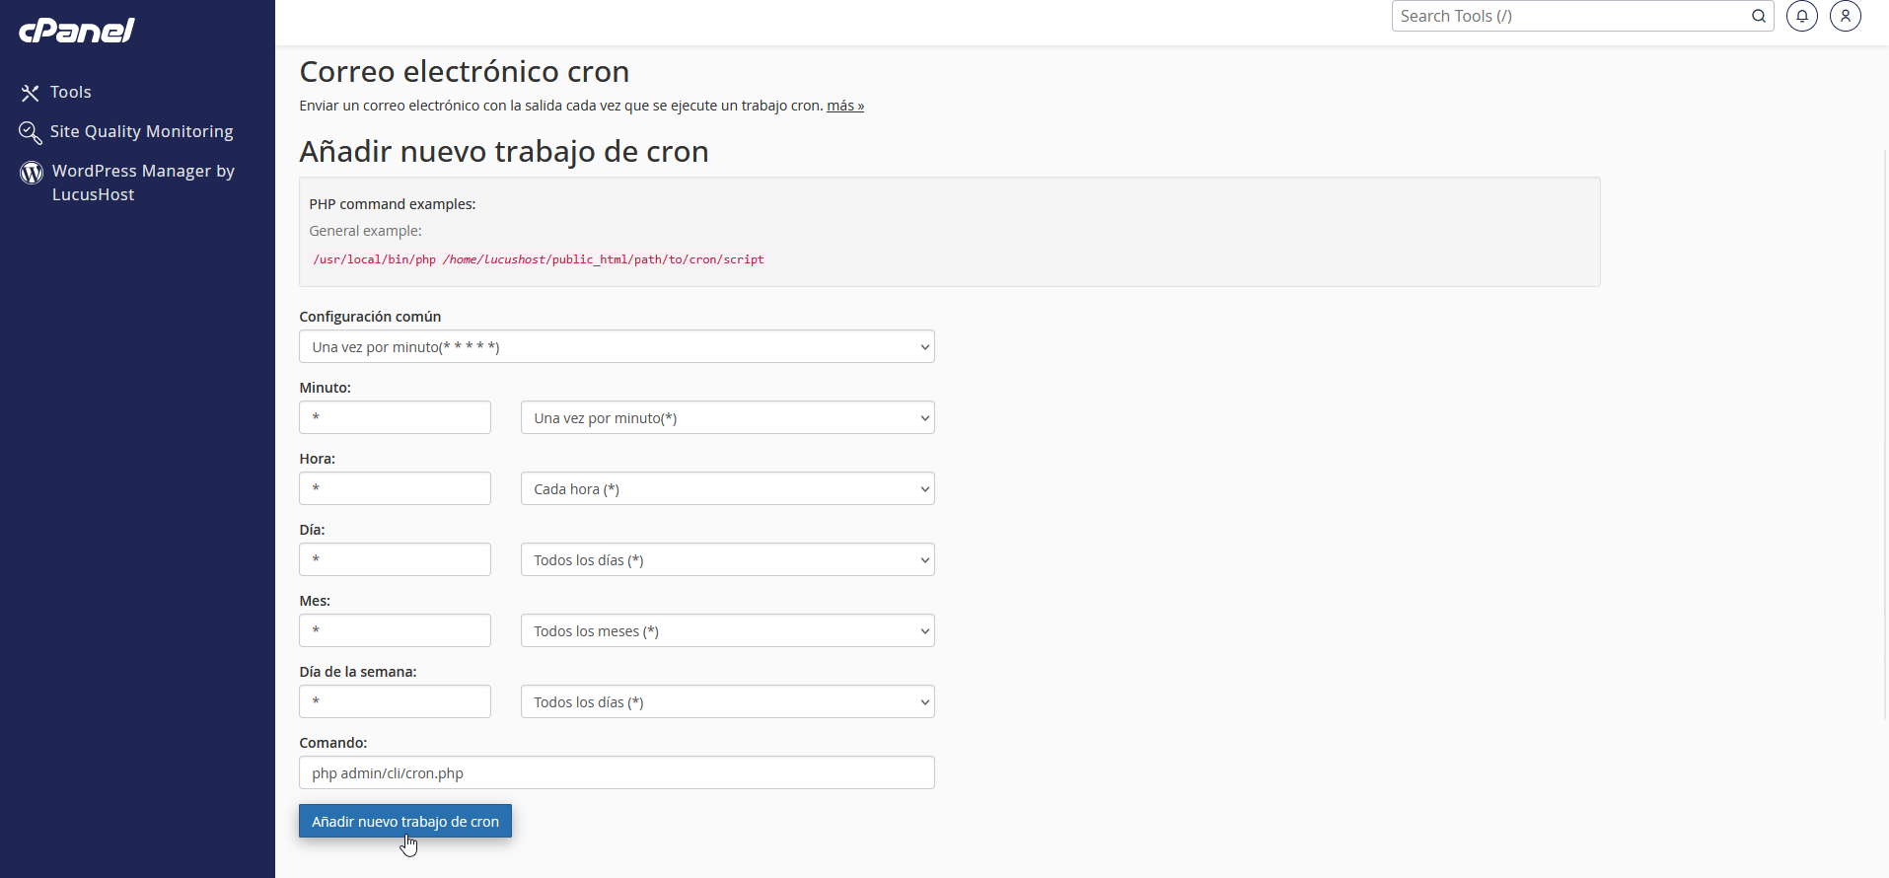Click the 'Configuración común' label
The image size is (1889, 878).
tap(370, 317)
